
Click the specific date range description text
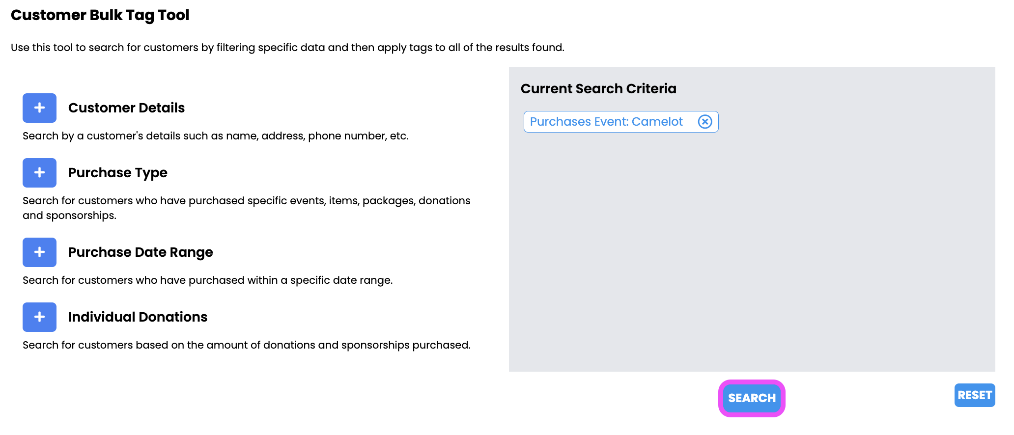click(208, 280)
